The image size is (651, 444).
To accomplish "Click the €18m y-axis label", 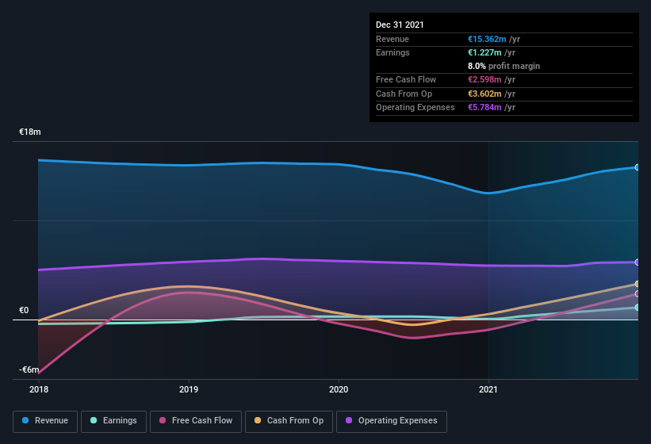I will point(30,132).
